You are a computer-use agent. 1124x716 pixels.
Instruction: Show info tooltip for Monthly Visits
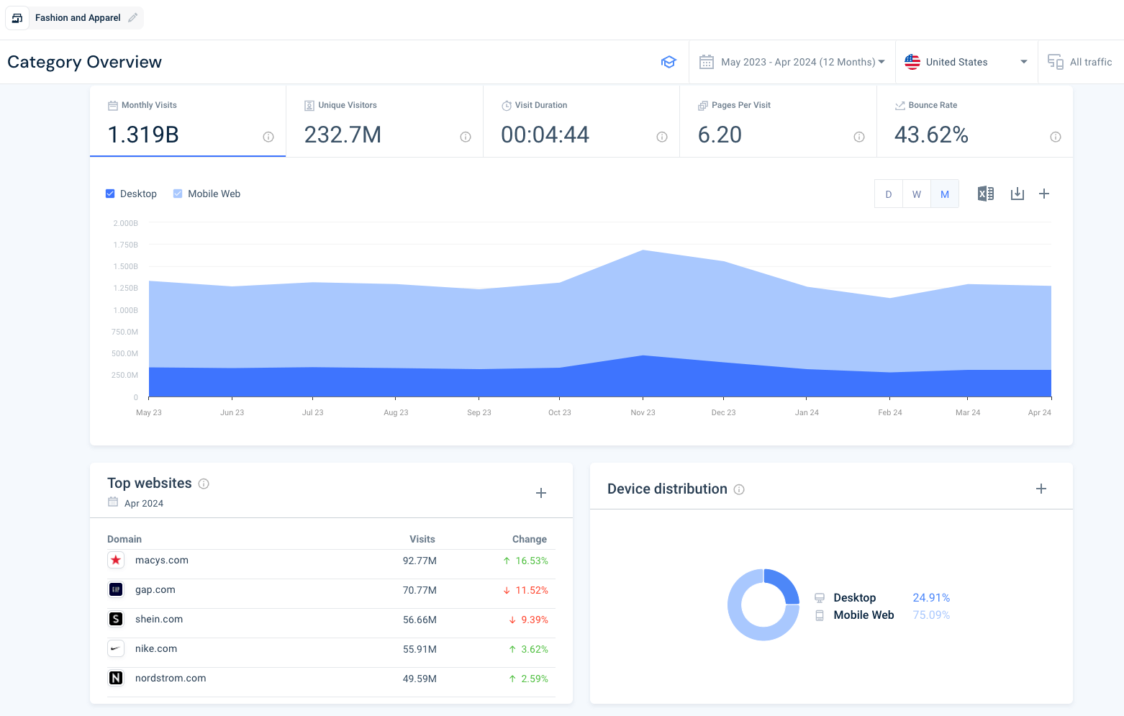tap(268, 137)
